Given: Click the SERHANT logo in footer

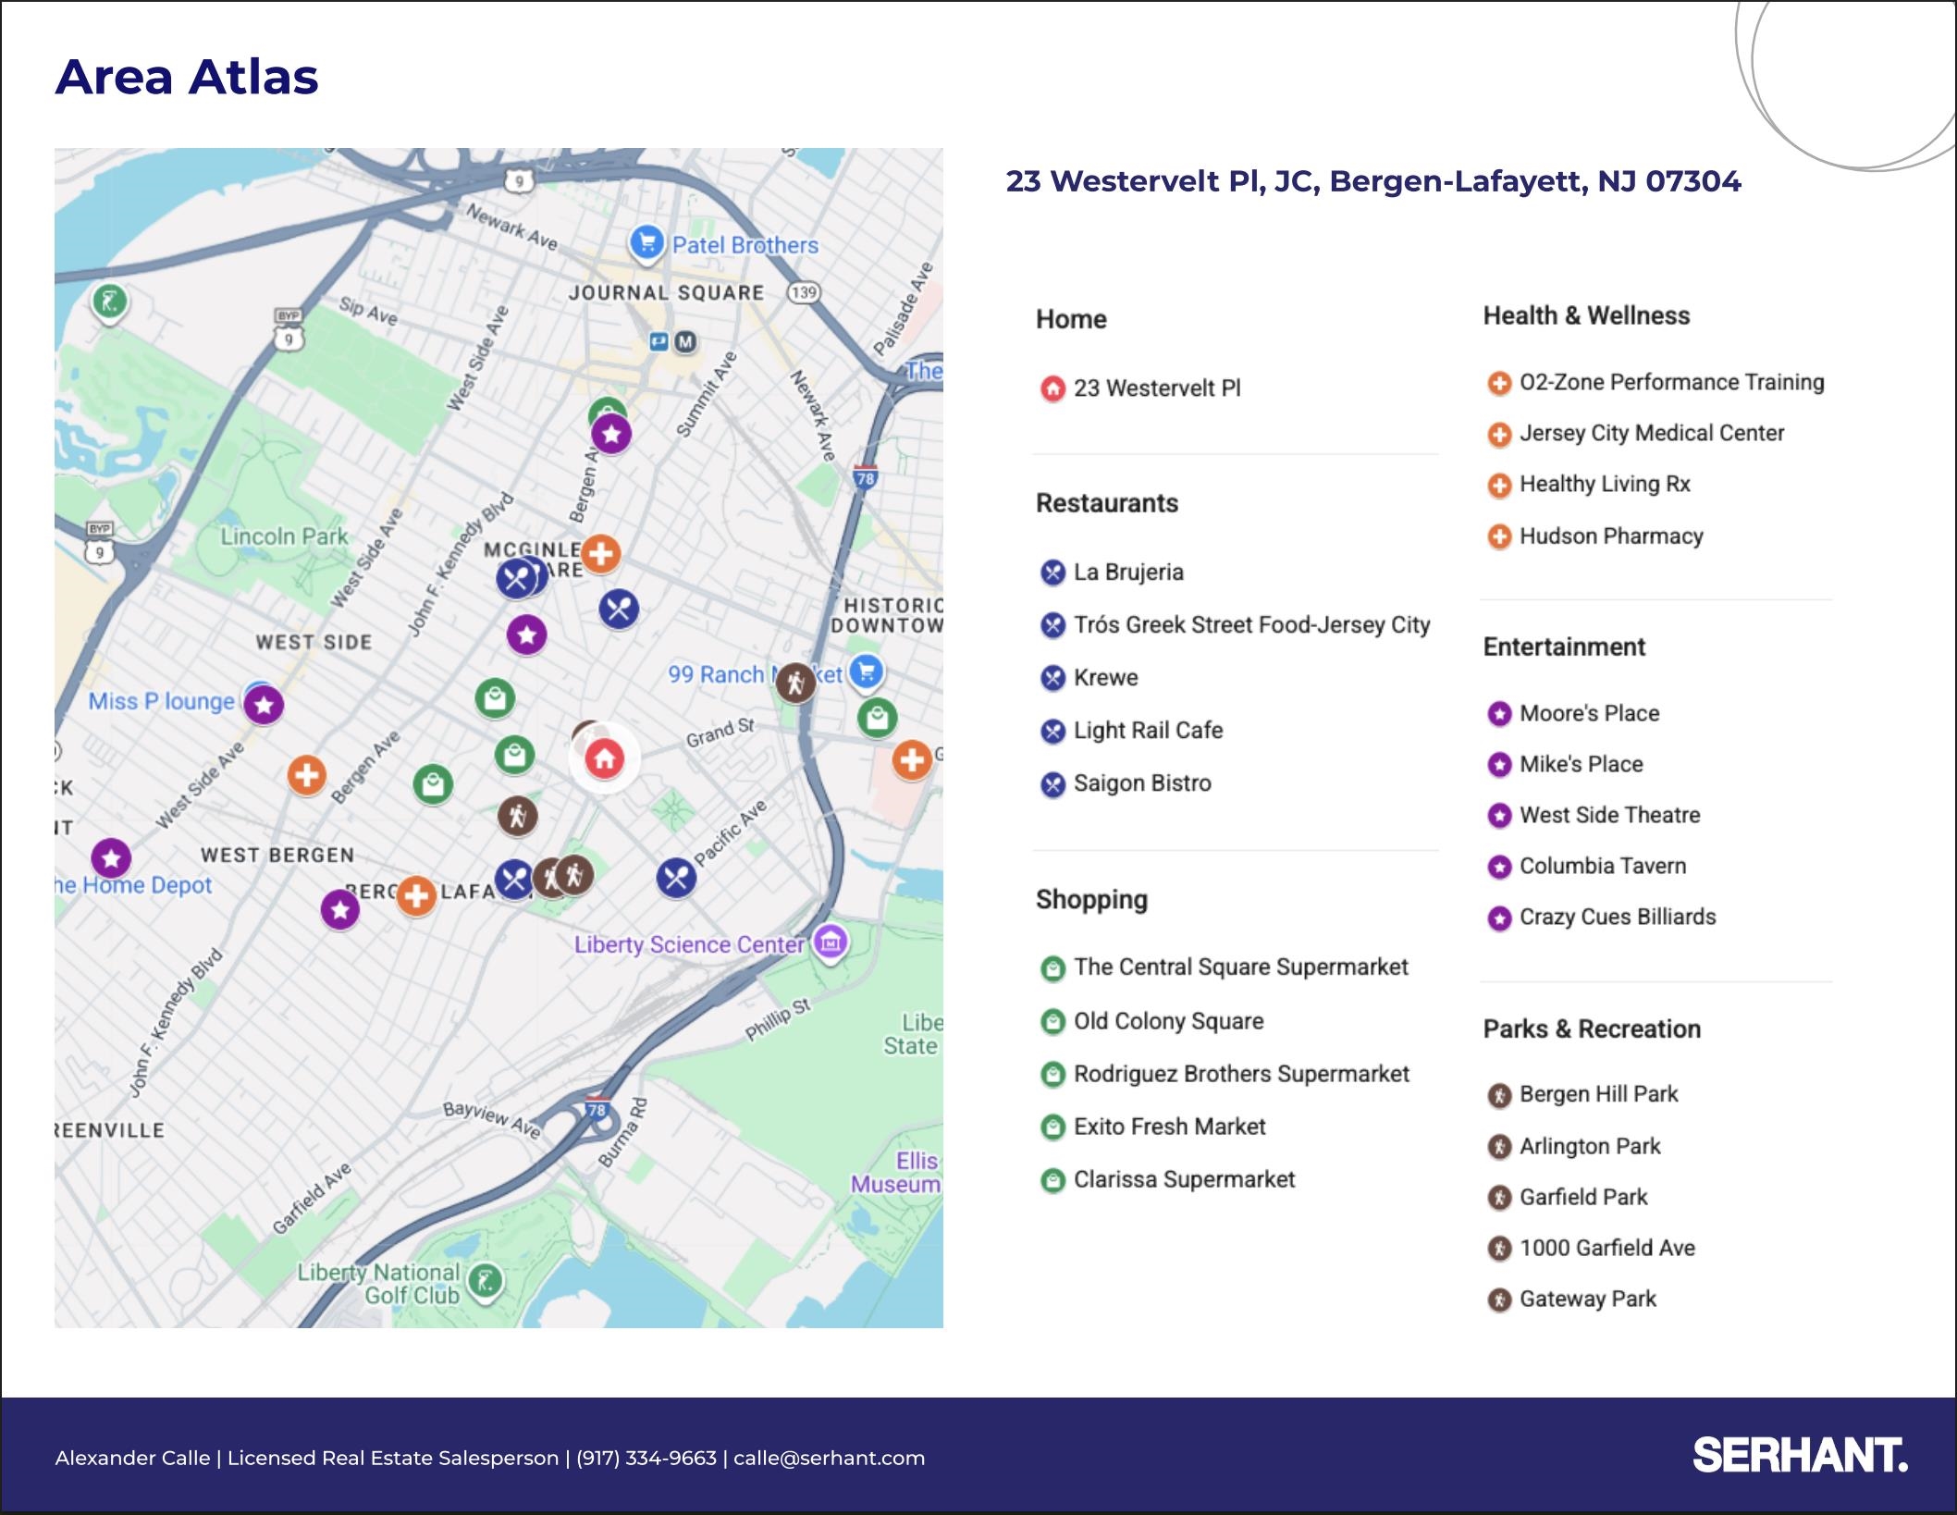Looking at the screenshot, I should (1799, 1456).
